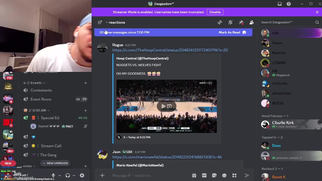Open Mario Nawfal embed title link

[x=140, y=165]
